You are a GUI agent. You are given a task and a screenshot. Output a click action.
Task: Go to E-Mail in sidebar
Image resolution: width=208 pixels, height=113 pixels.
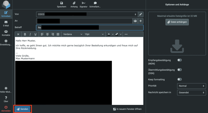pos(6,23)
